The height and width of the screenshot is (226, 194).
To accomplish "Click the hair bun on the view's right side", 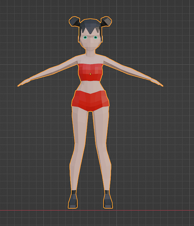I will (x=106, y=21).
